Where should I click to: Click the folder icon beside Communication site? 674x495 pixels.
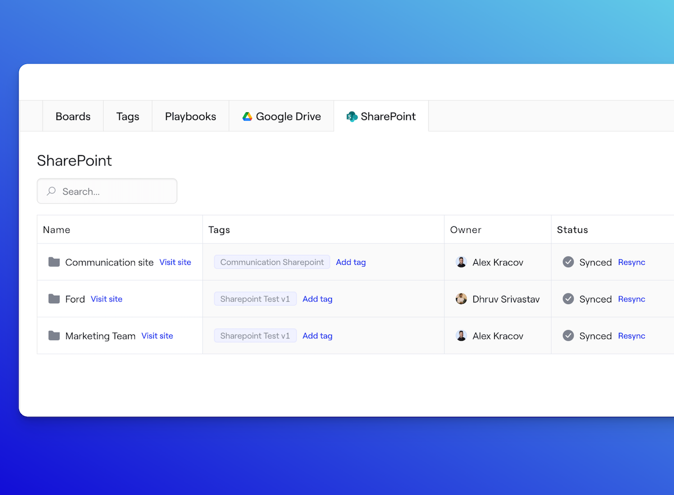click(54, 262)
